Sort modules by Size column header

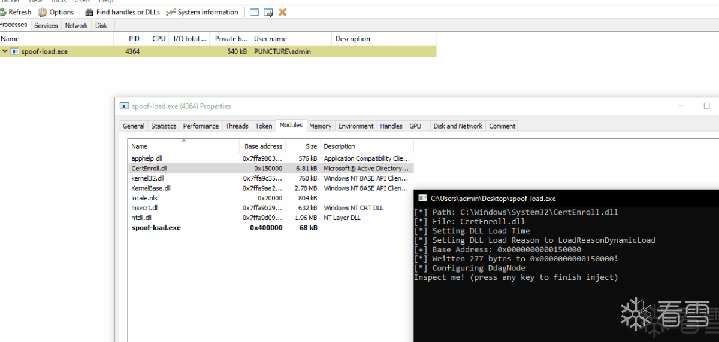coord(303,146)
